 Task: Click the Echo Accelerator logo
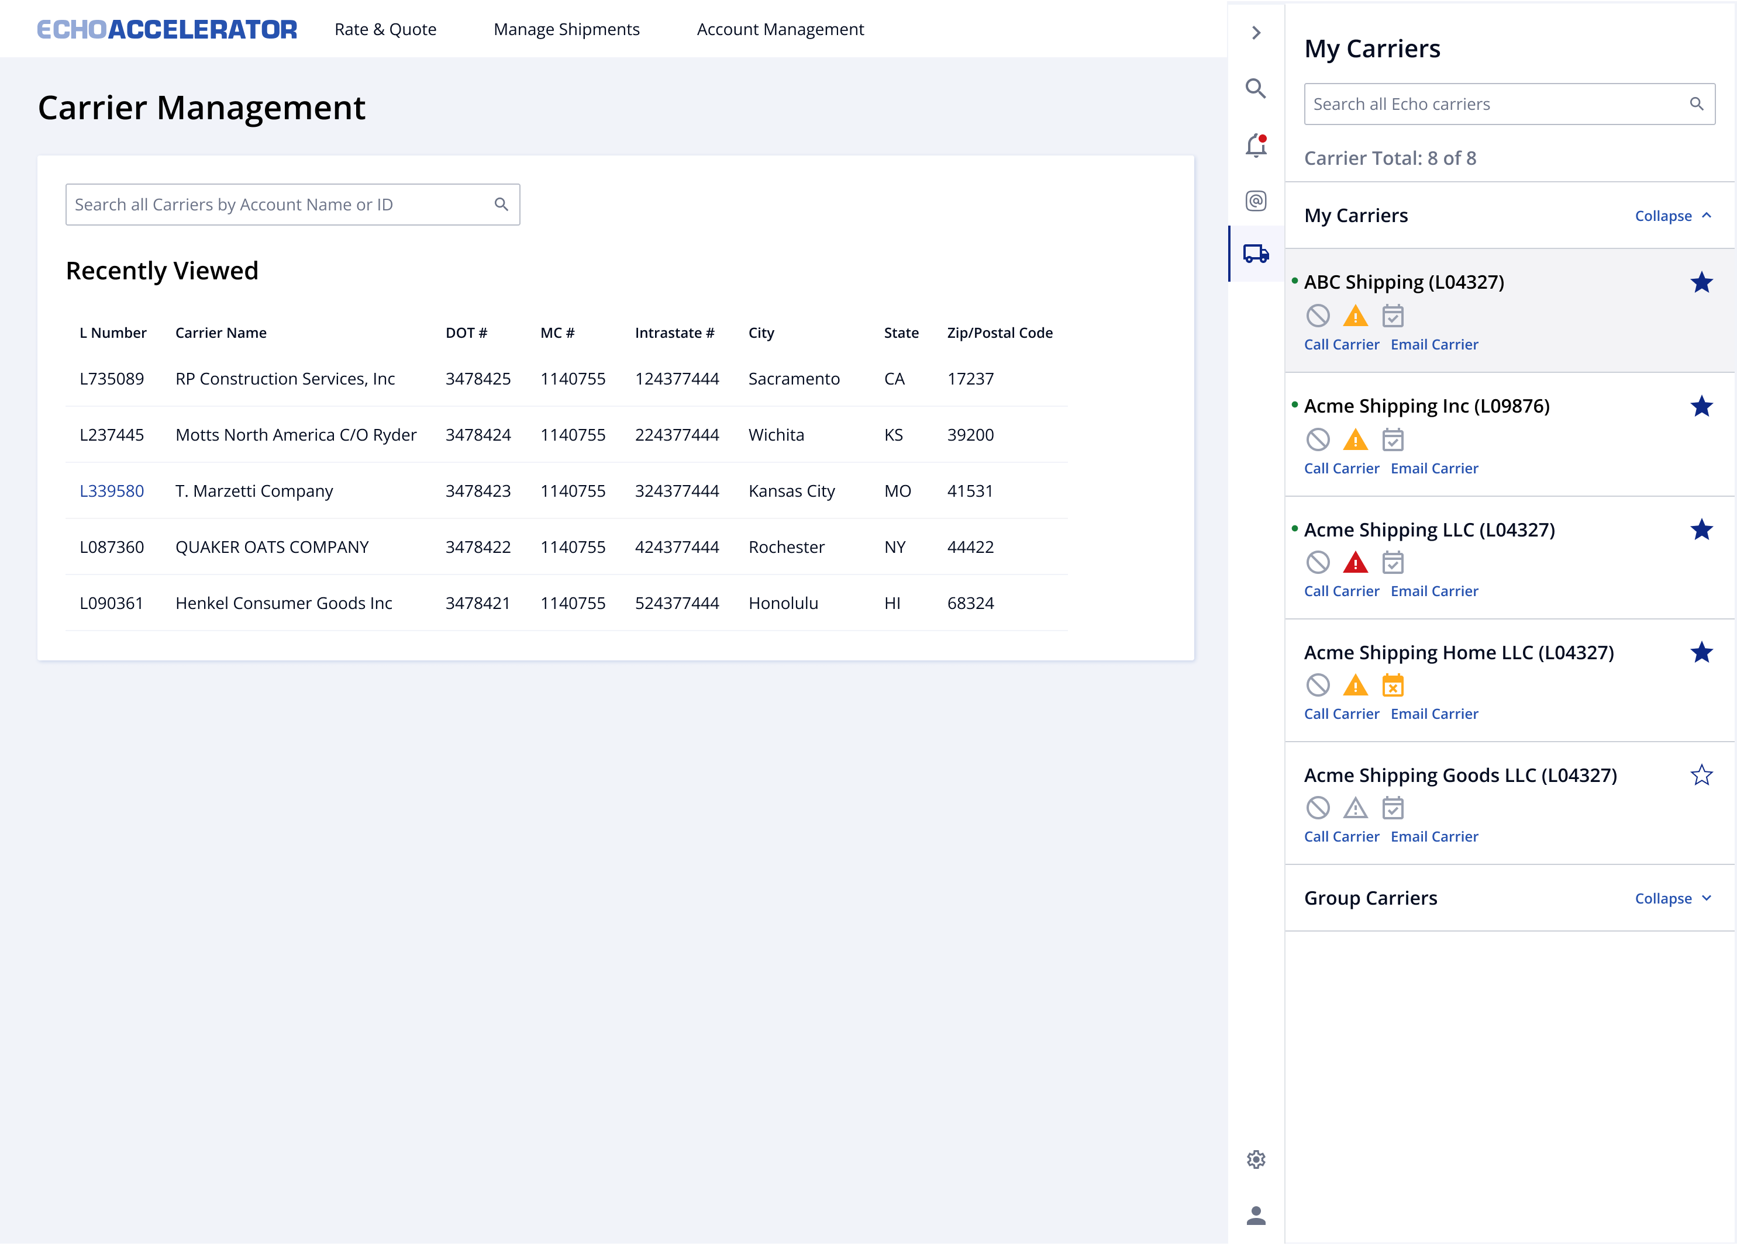pyautogui.click(x=167, y=29)
